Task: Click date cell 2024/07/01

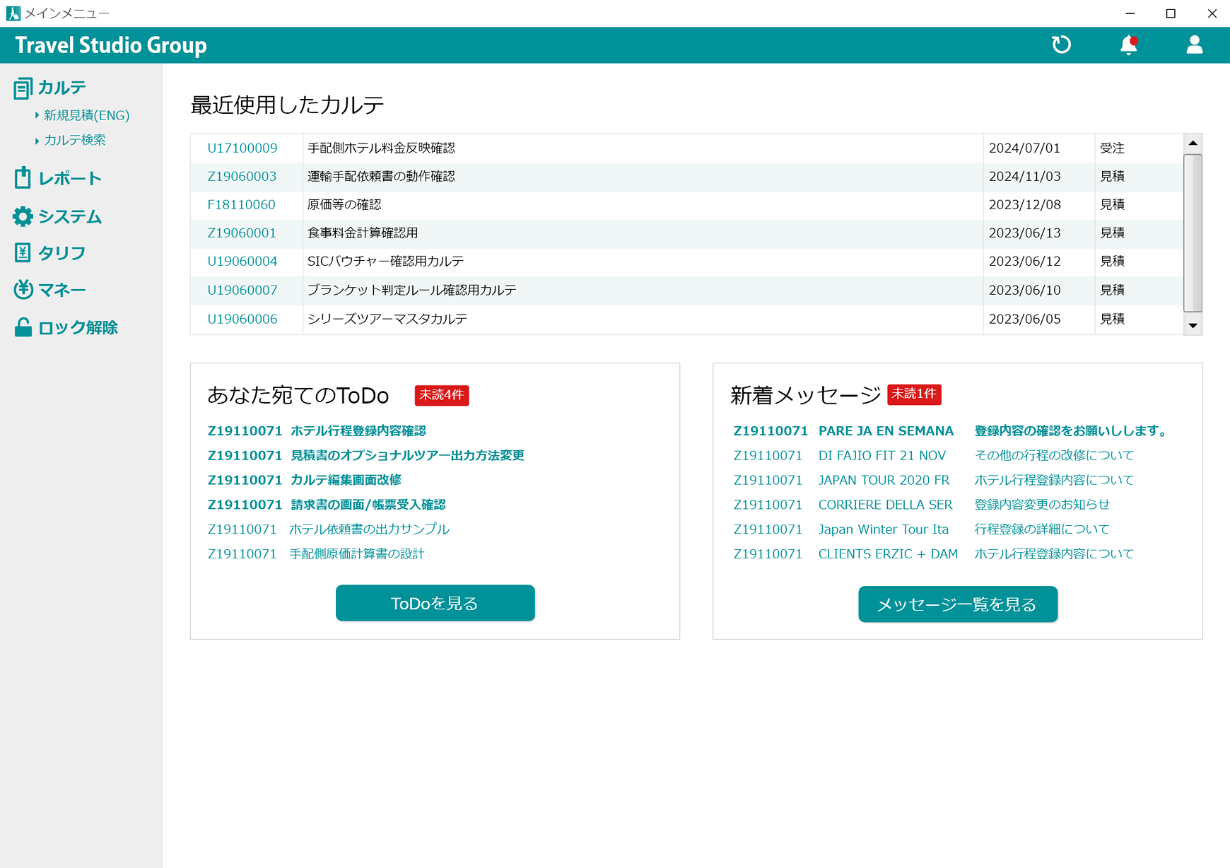Action: pyautogui.click(x=1024, y=148)
